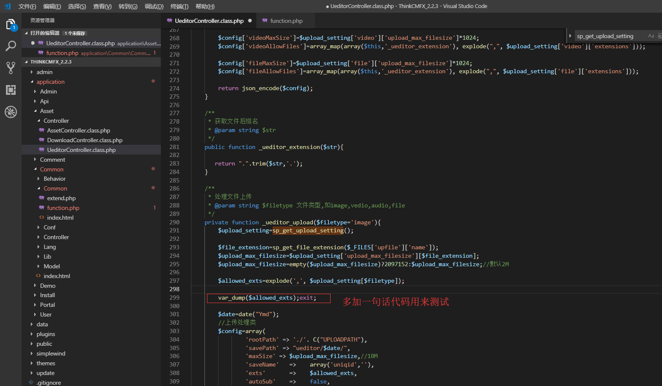Open the Source Control view
The image size is (662, 386).
[x=11, y=68]
